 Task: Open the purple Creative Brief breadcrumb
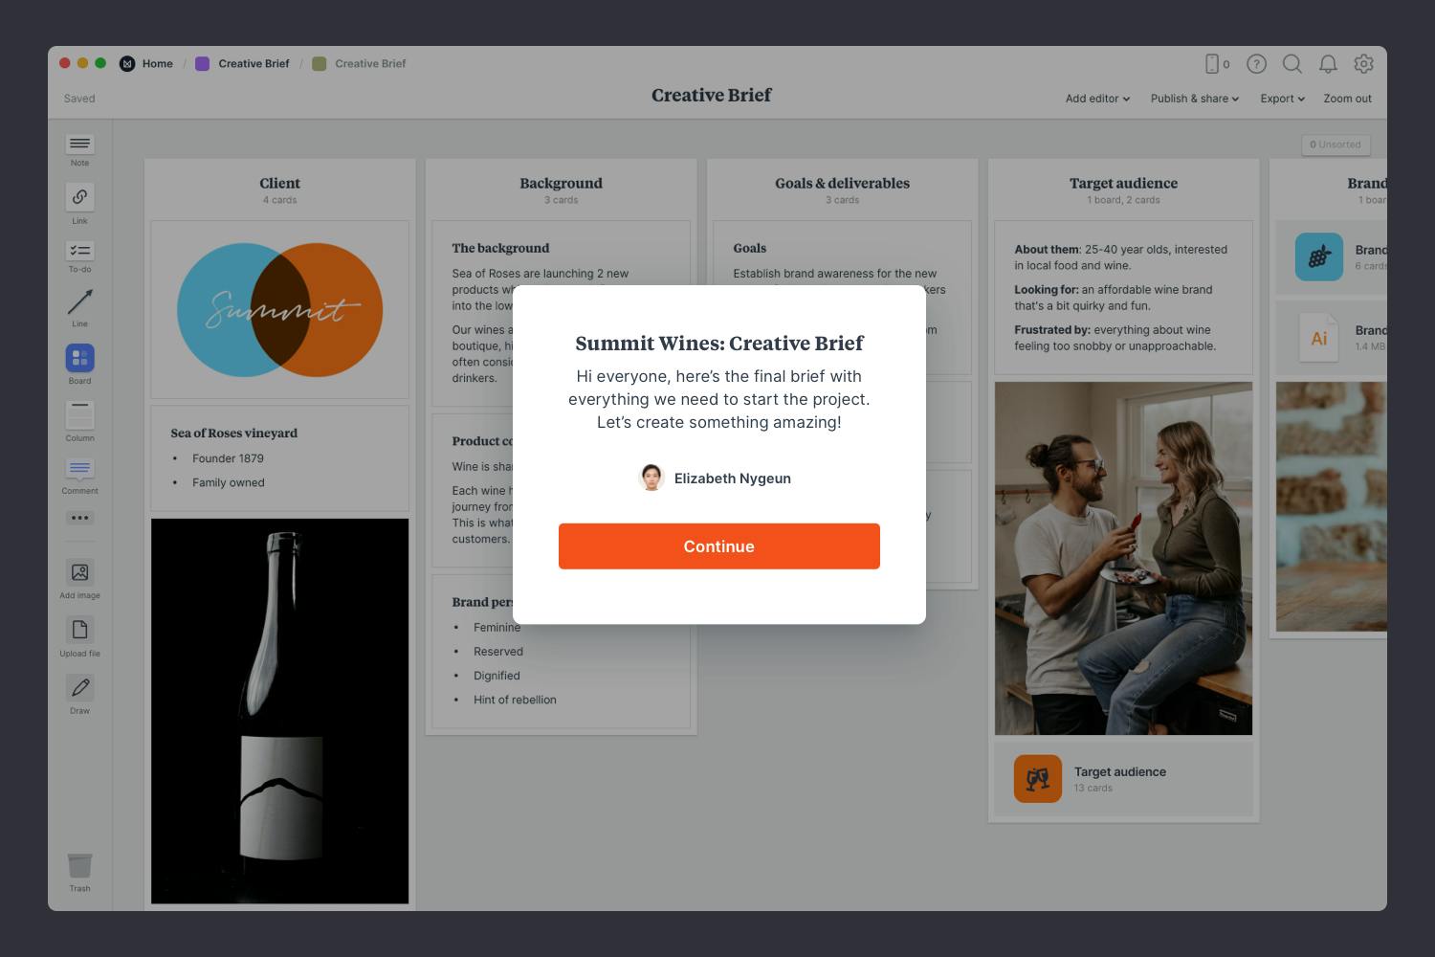253,64
